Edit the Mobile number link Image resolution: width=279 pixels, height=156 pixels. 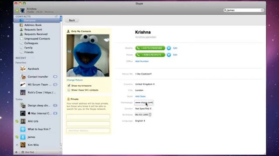coord(175,48)
